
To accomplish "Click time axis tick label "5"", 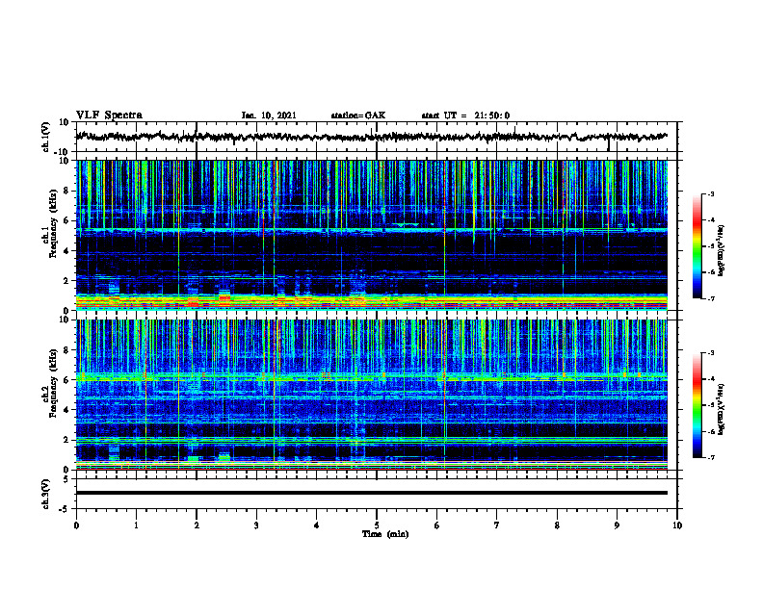I will coord(377,525).
